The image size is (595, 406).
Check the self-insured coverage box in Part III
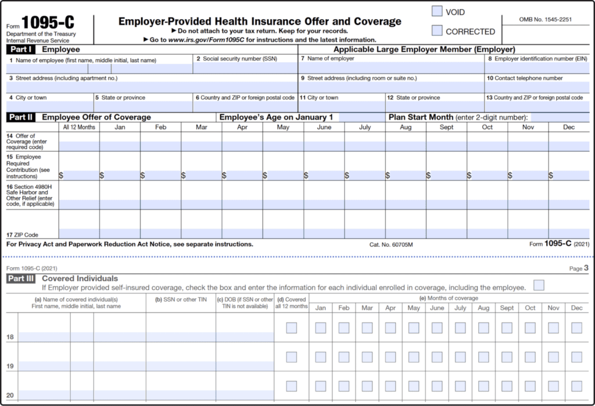click(x=539, y=285)
